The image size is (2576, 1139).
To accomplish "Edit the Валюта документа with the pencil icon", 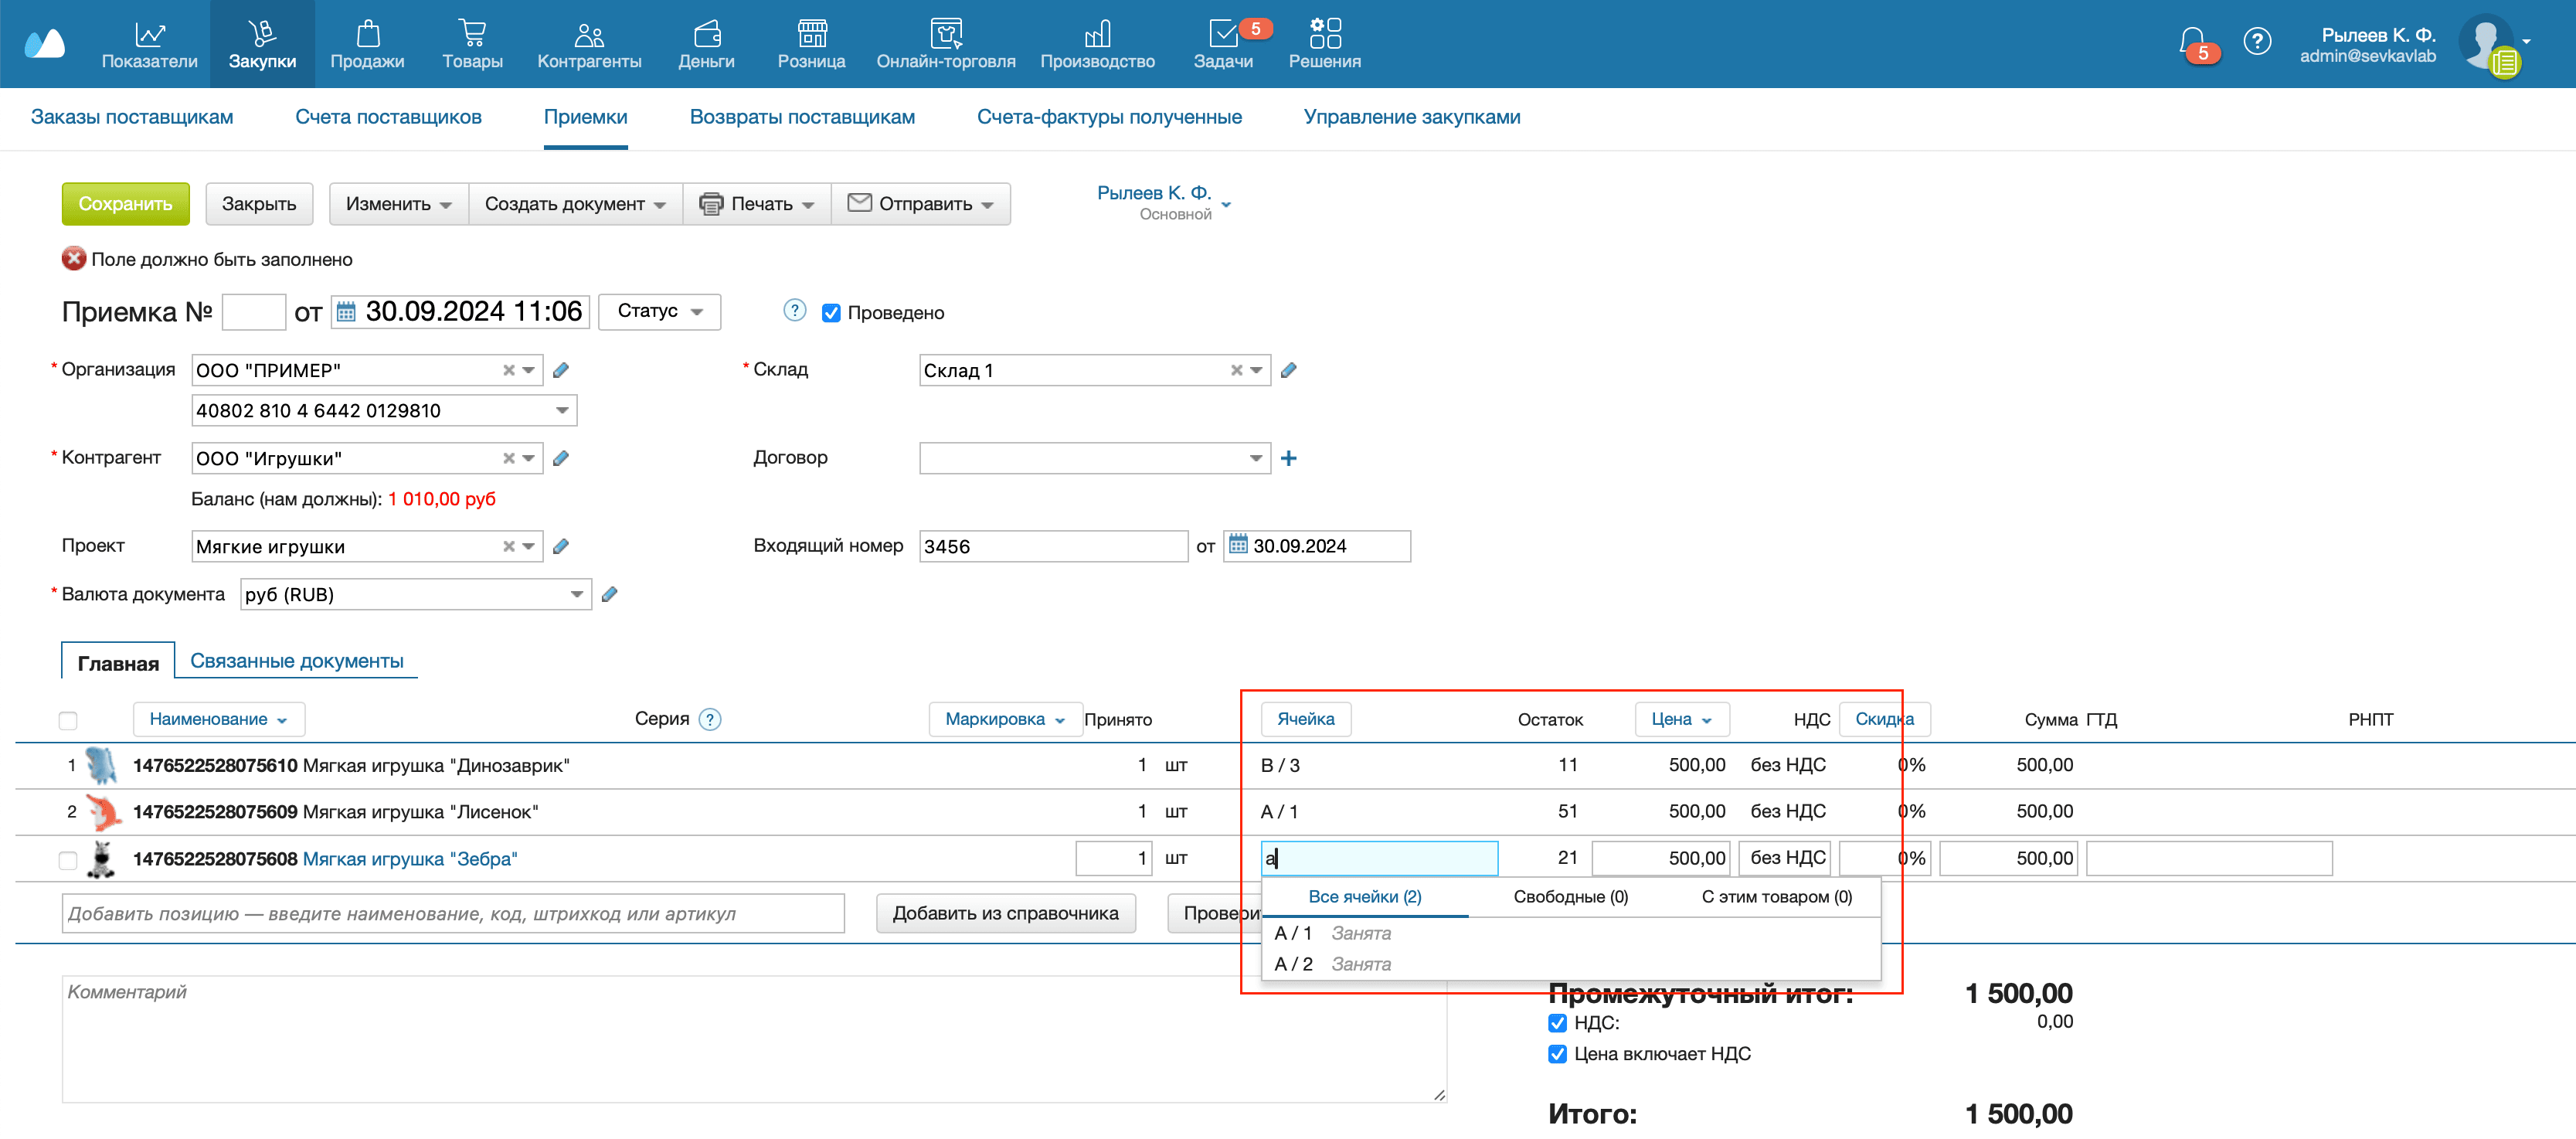I will click(x=609, y=594).
